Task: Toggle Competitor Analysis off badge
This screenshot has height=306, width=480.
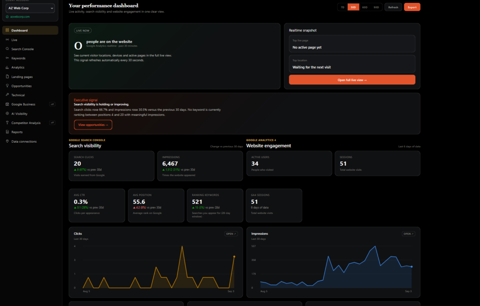Action: click(52, 122)
